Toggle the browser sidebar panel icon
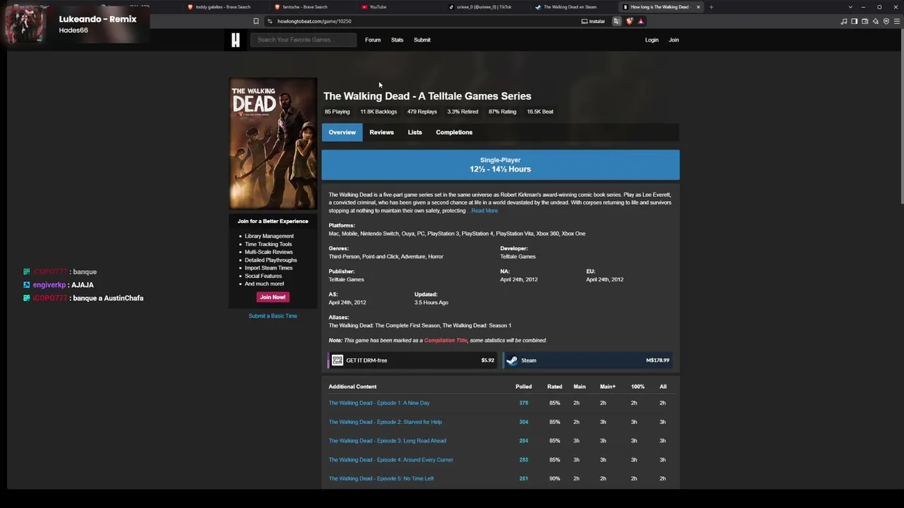The image size is (904, 508). click(854, 21)
